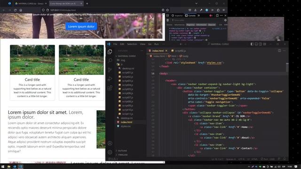Close the DevTools panel
The height and width of the screenshot is (169, 301).
coord(225,15)
